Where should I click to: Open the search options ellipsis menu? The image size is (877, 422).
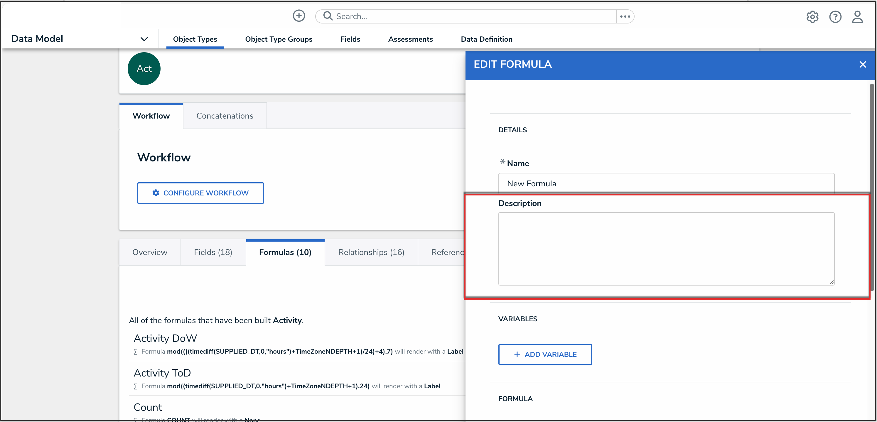(625, 16)
